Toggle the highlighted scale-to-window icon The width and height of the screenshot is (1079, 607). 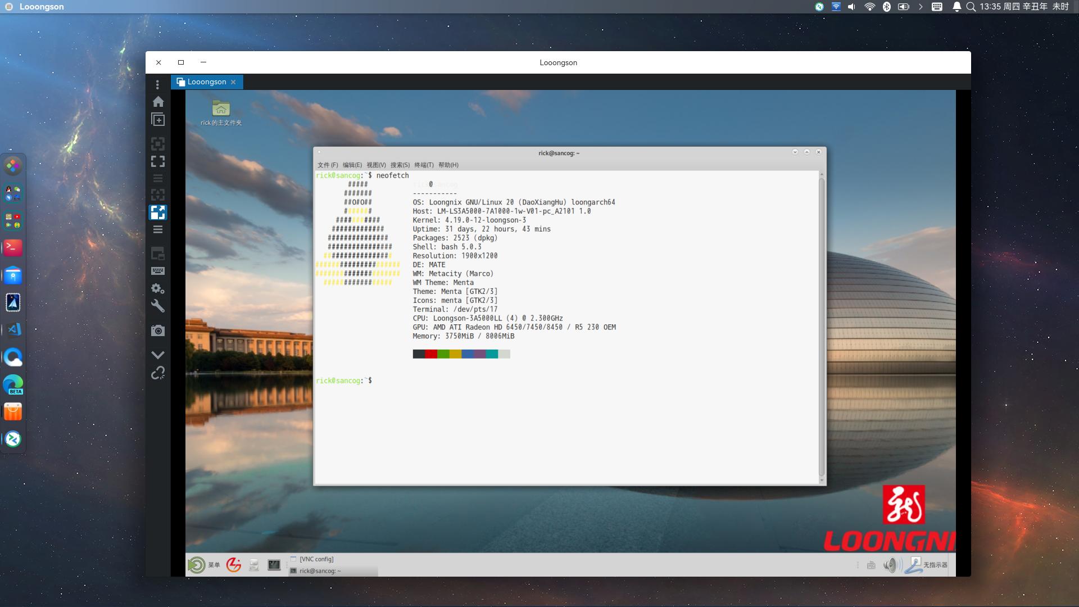coord(158,212)
